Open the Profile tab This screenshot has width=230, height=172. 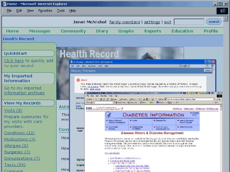211,31
